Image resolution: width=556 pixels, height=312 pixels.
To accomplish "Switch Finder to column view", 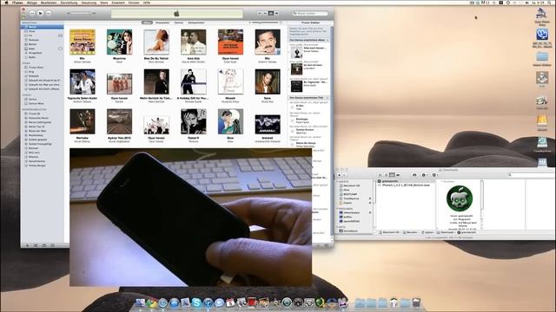I will (392, 175).
